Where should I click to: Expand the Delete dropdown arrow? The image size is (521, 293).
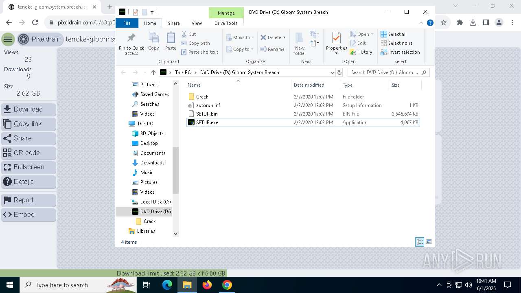[x=284, y=37]
